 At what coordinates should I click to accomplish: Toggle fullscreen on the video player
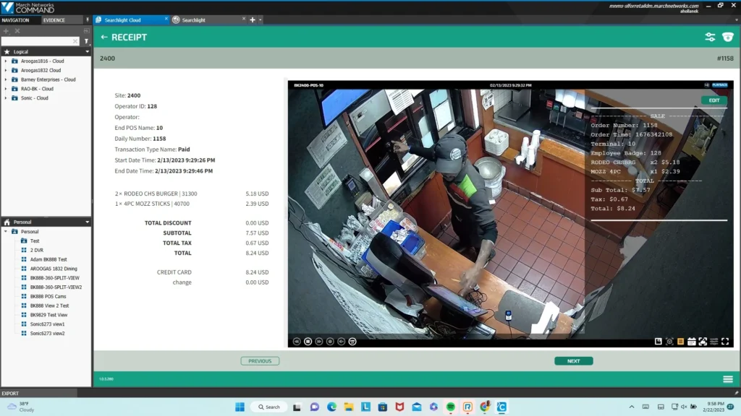click(725, 341)
